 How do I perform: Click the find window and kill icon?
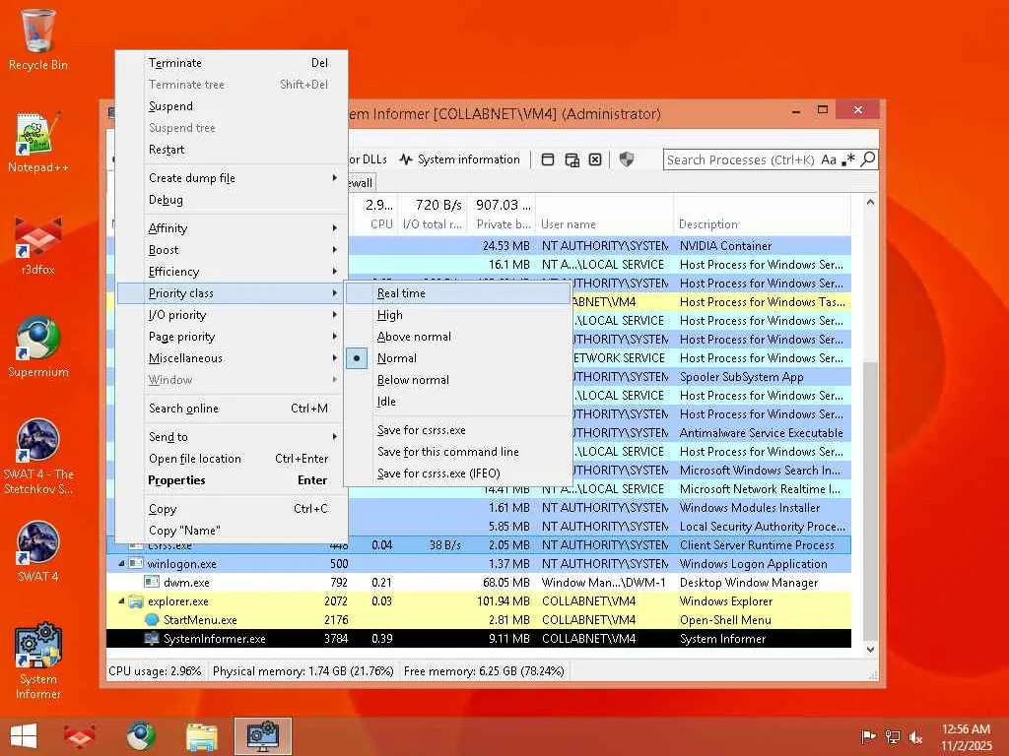[595, 159]
